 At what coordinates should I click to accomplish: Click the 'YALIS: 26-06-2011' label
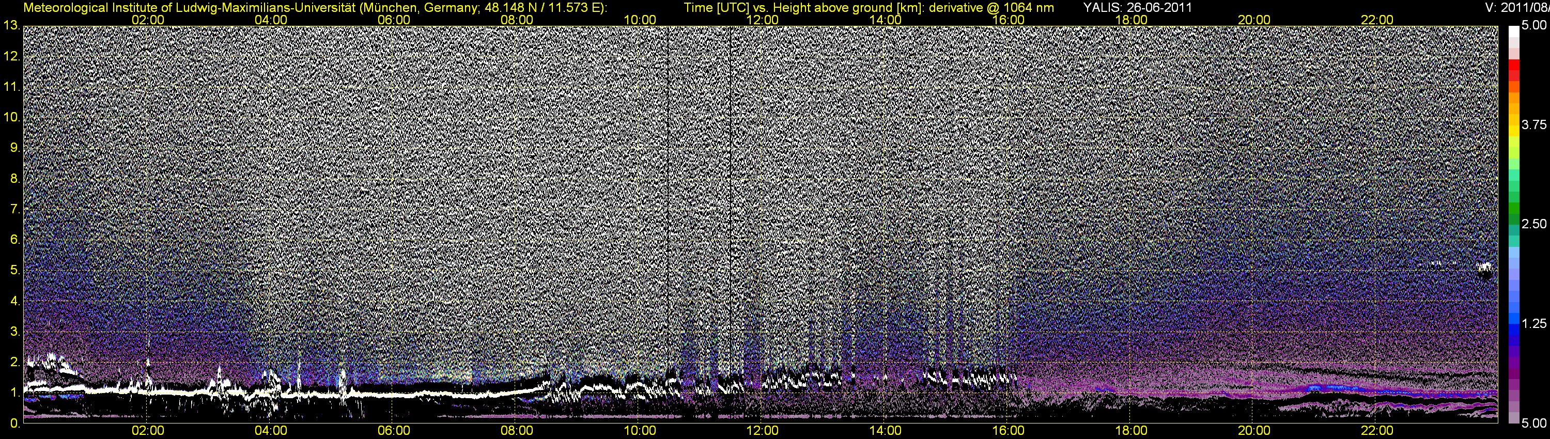1137,8
